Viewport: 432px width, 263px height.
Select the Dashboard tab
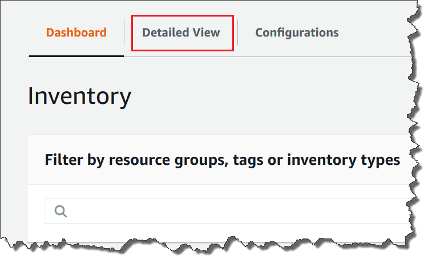tap(76, 33)
